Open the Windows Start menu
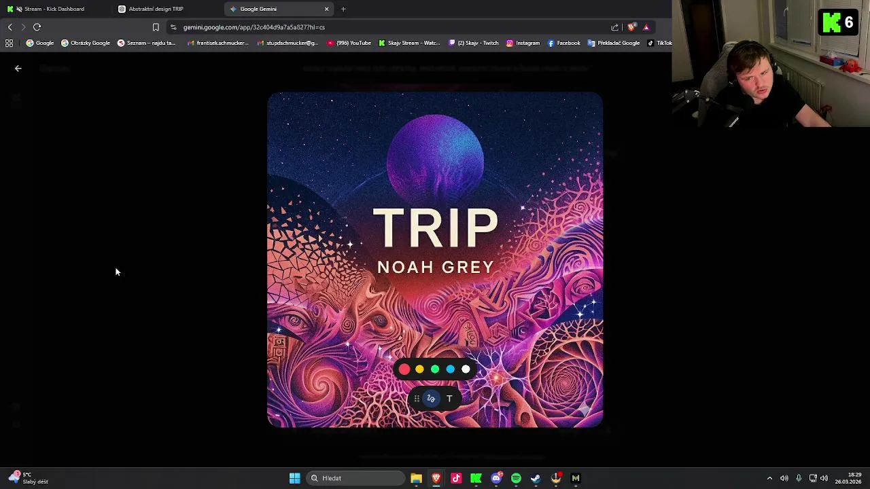870x489 pixels. (x=295, y=478)
